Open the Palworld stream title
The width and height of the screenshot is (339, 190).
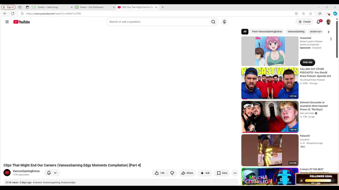coord(305,136)
